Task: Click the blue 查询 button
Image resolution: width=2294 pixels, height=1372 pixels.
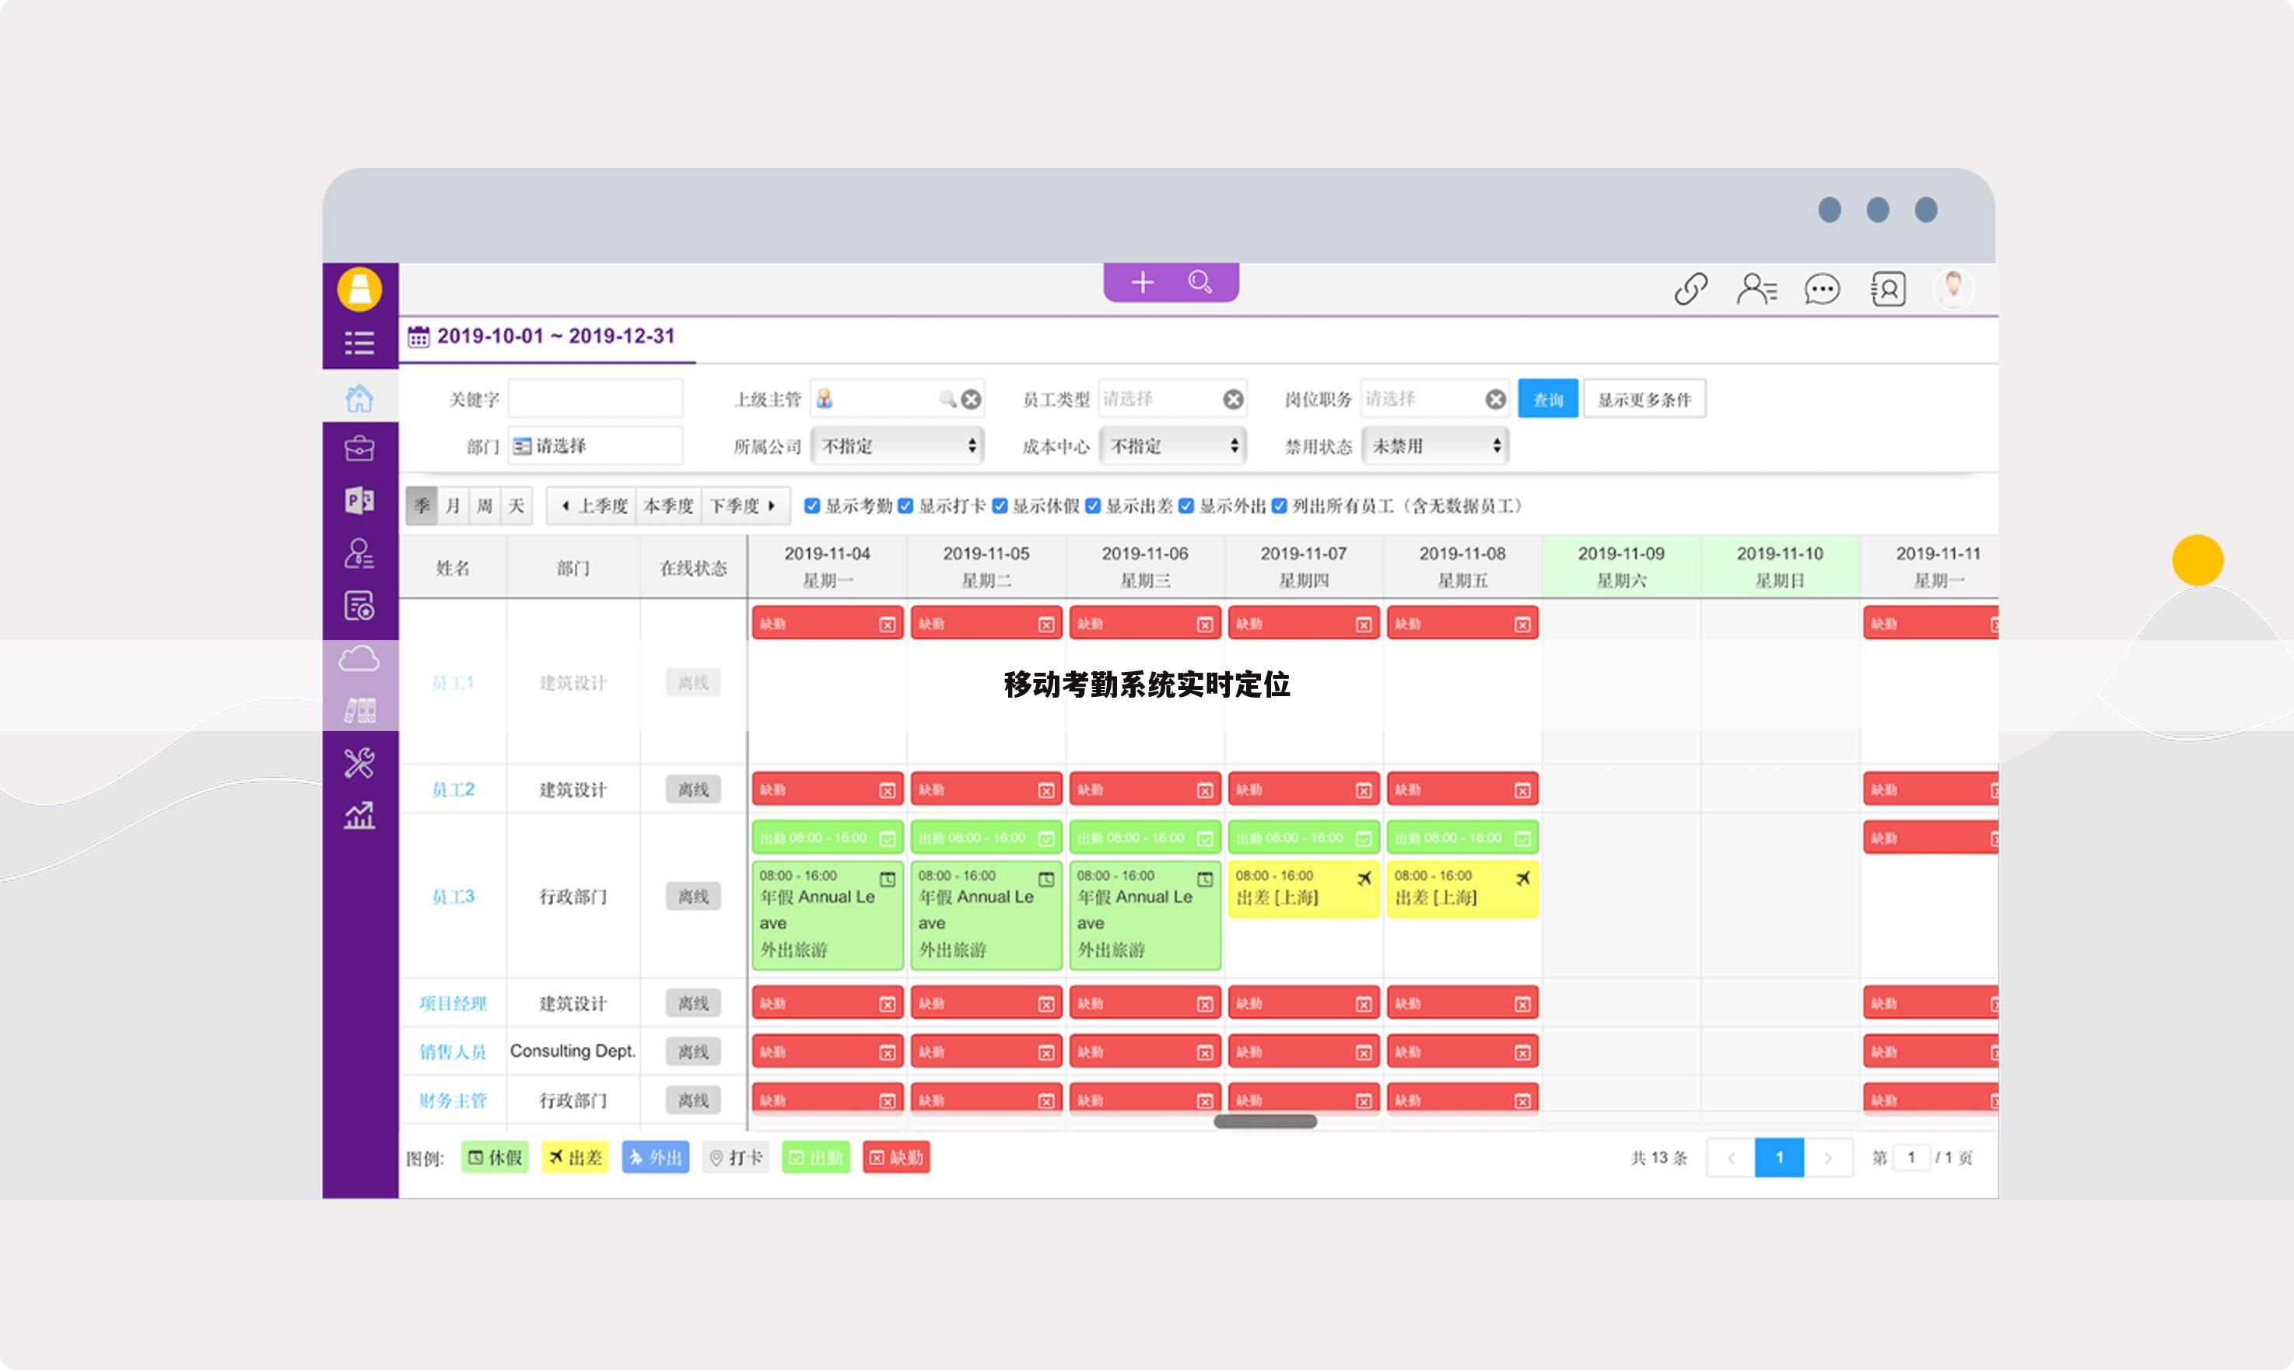Action: click(1548, 400)
